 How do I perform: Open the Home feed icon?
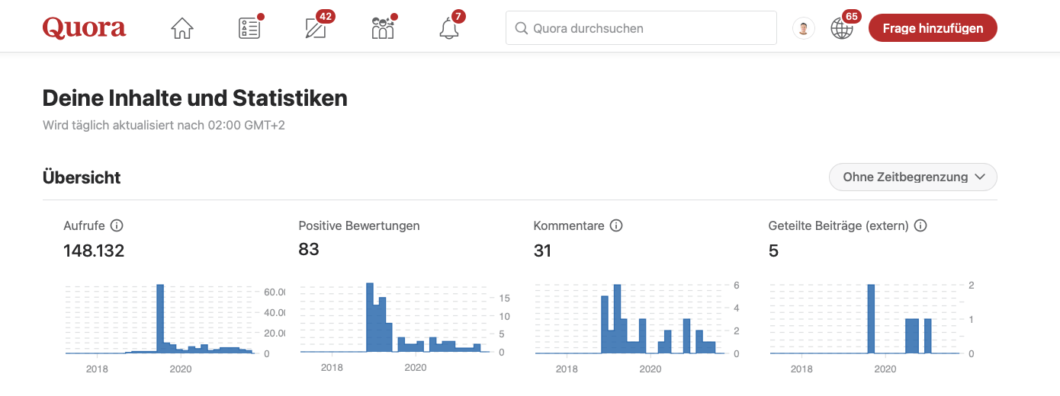coord(182,29)
